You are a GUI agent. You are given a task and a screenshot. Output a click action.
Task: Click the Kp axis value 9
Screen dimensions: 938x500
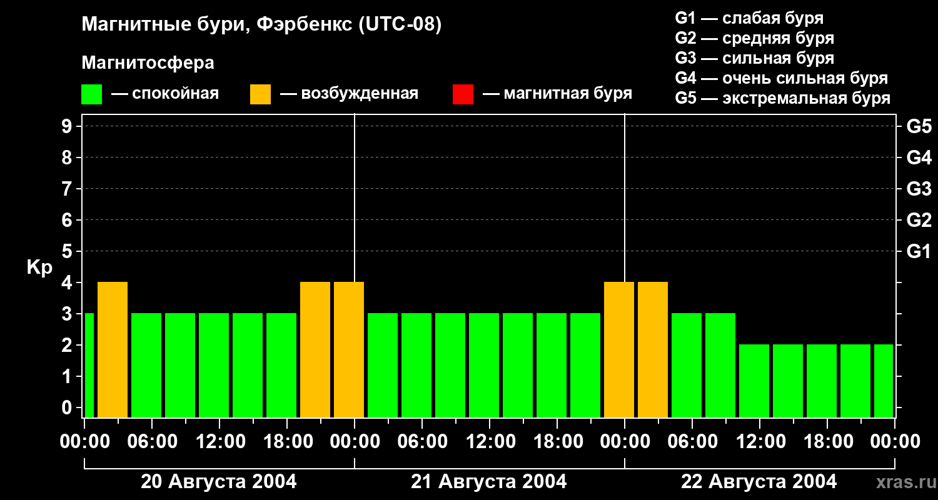point(68,126)
